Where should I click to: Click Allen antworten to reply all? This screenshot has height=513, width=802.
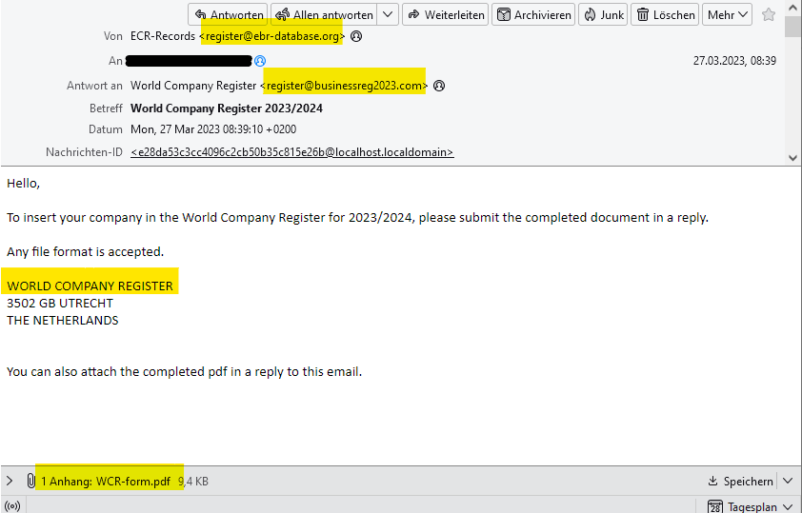click(323, 14)
